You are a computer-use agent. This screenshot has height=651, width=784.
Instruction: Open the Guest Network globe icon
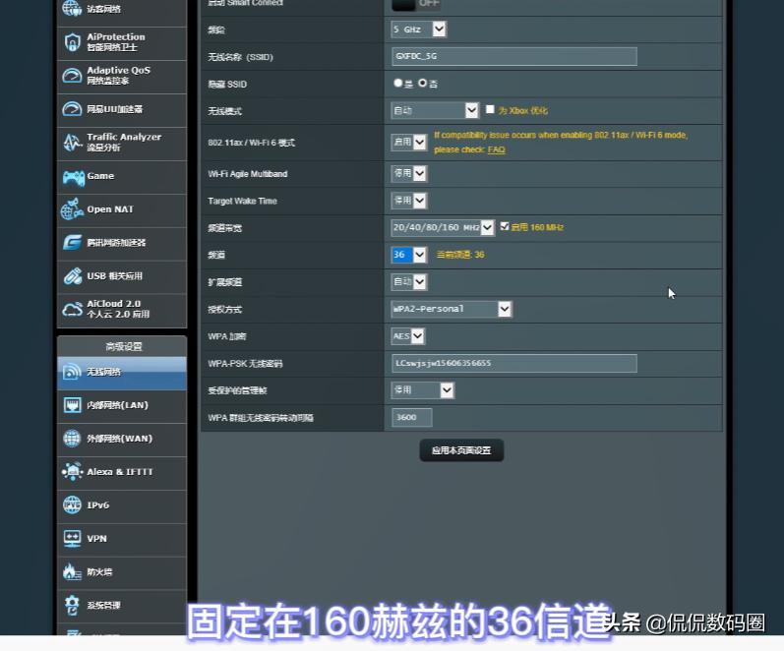pyautogui.click(x=72, y=8)
